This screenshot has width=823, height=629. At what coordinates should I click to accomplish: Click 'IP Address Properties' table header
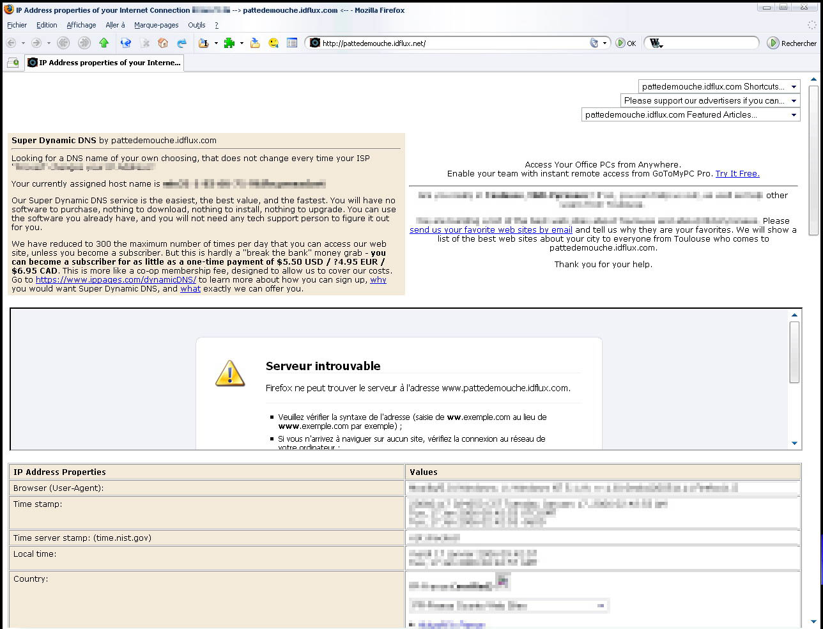point(207,472)
